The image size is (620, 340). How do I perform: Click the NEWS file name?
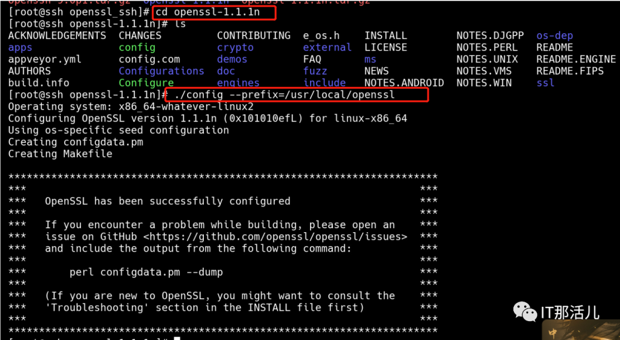pyautogui.click(x=377, y=71)
